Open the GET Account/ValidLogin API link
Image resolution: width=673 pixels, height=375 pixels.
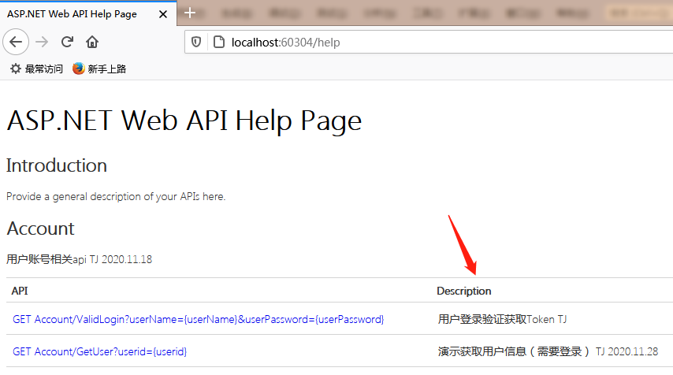[x=199, y=319]
